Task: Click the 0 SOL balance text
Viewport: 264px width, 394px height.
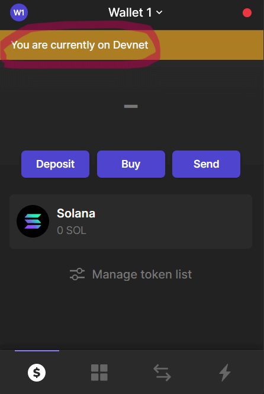Action: click(x=72, y=230)
